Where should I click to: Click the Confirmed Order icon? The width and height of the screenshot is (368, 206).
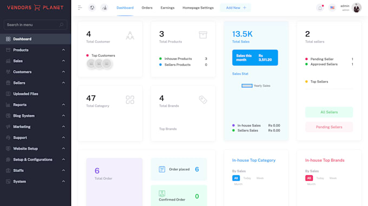tap(162, 194)
